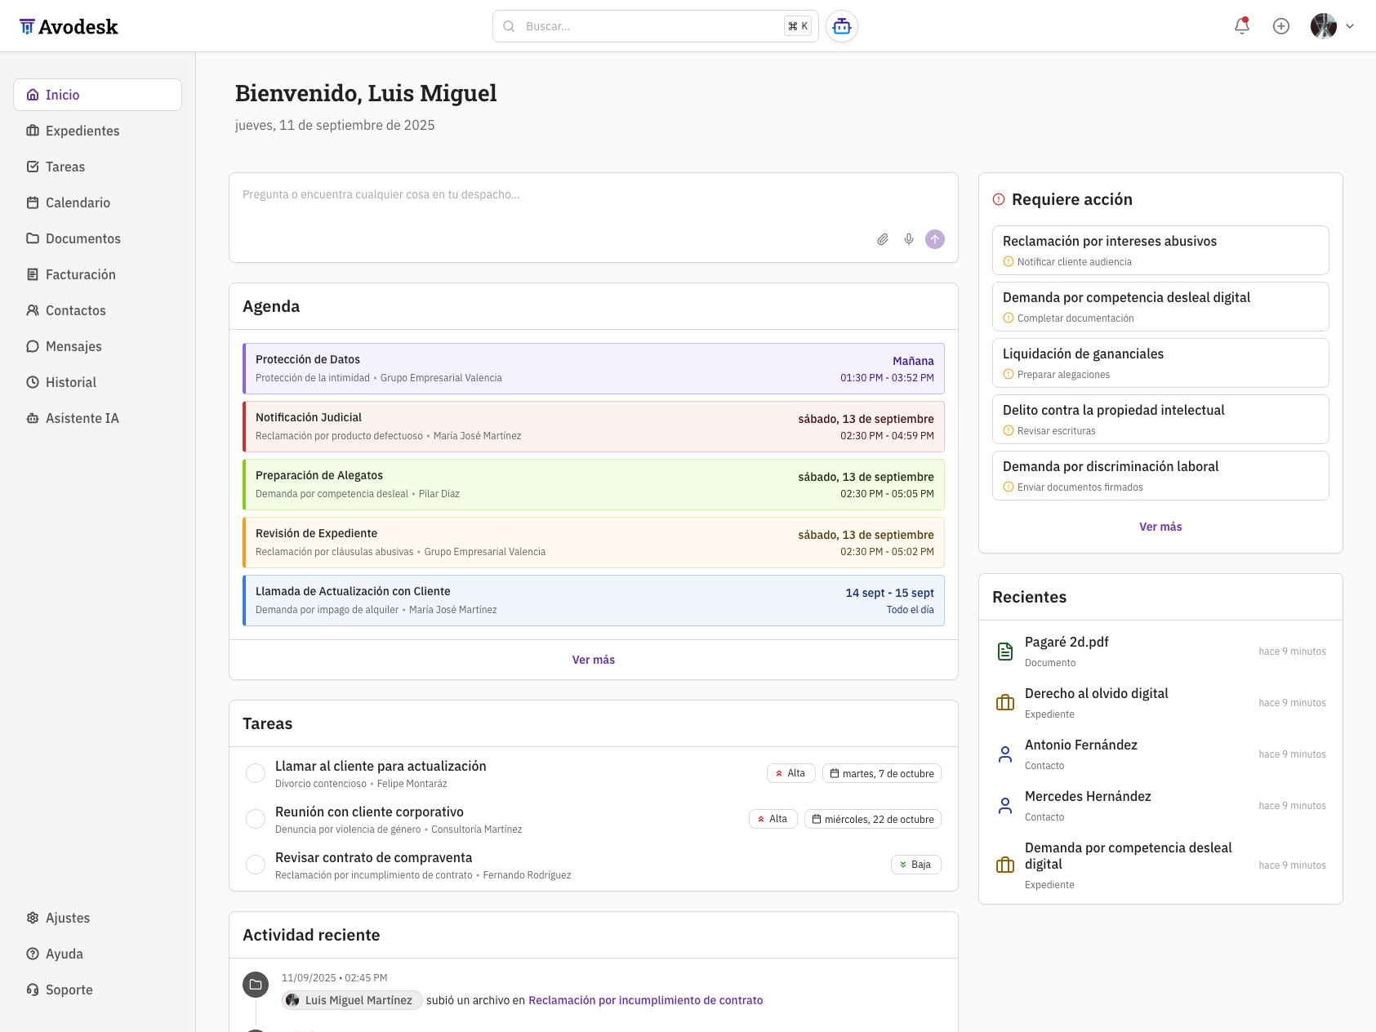This screenshot has width=1376, height=1032.
Task: Open 'Liquidación de gananciales' action card
Action: point(1160,363)
